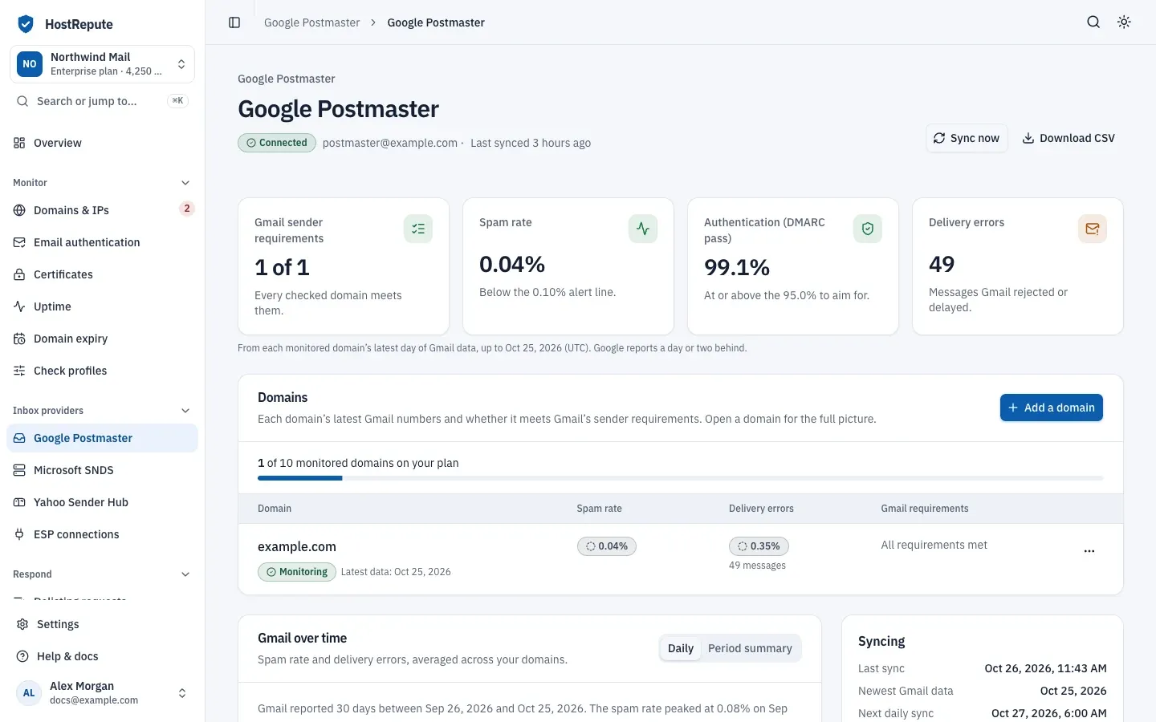Toggle the sidebar panel icon
This screenshot has width=1156, height=722.
click(x=234, y=22)
